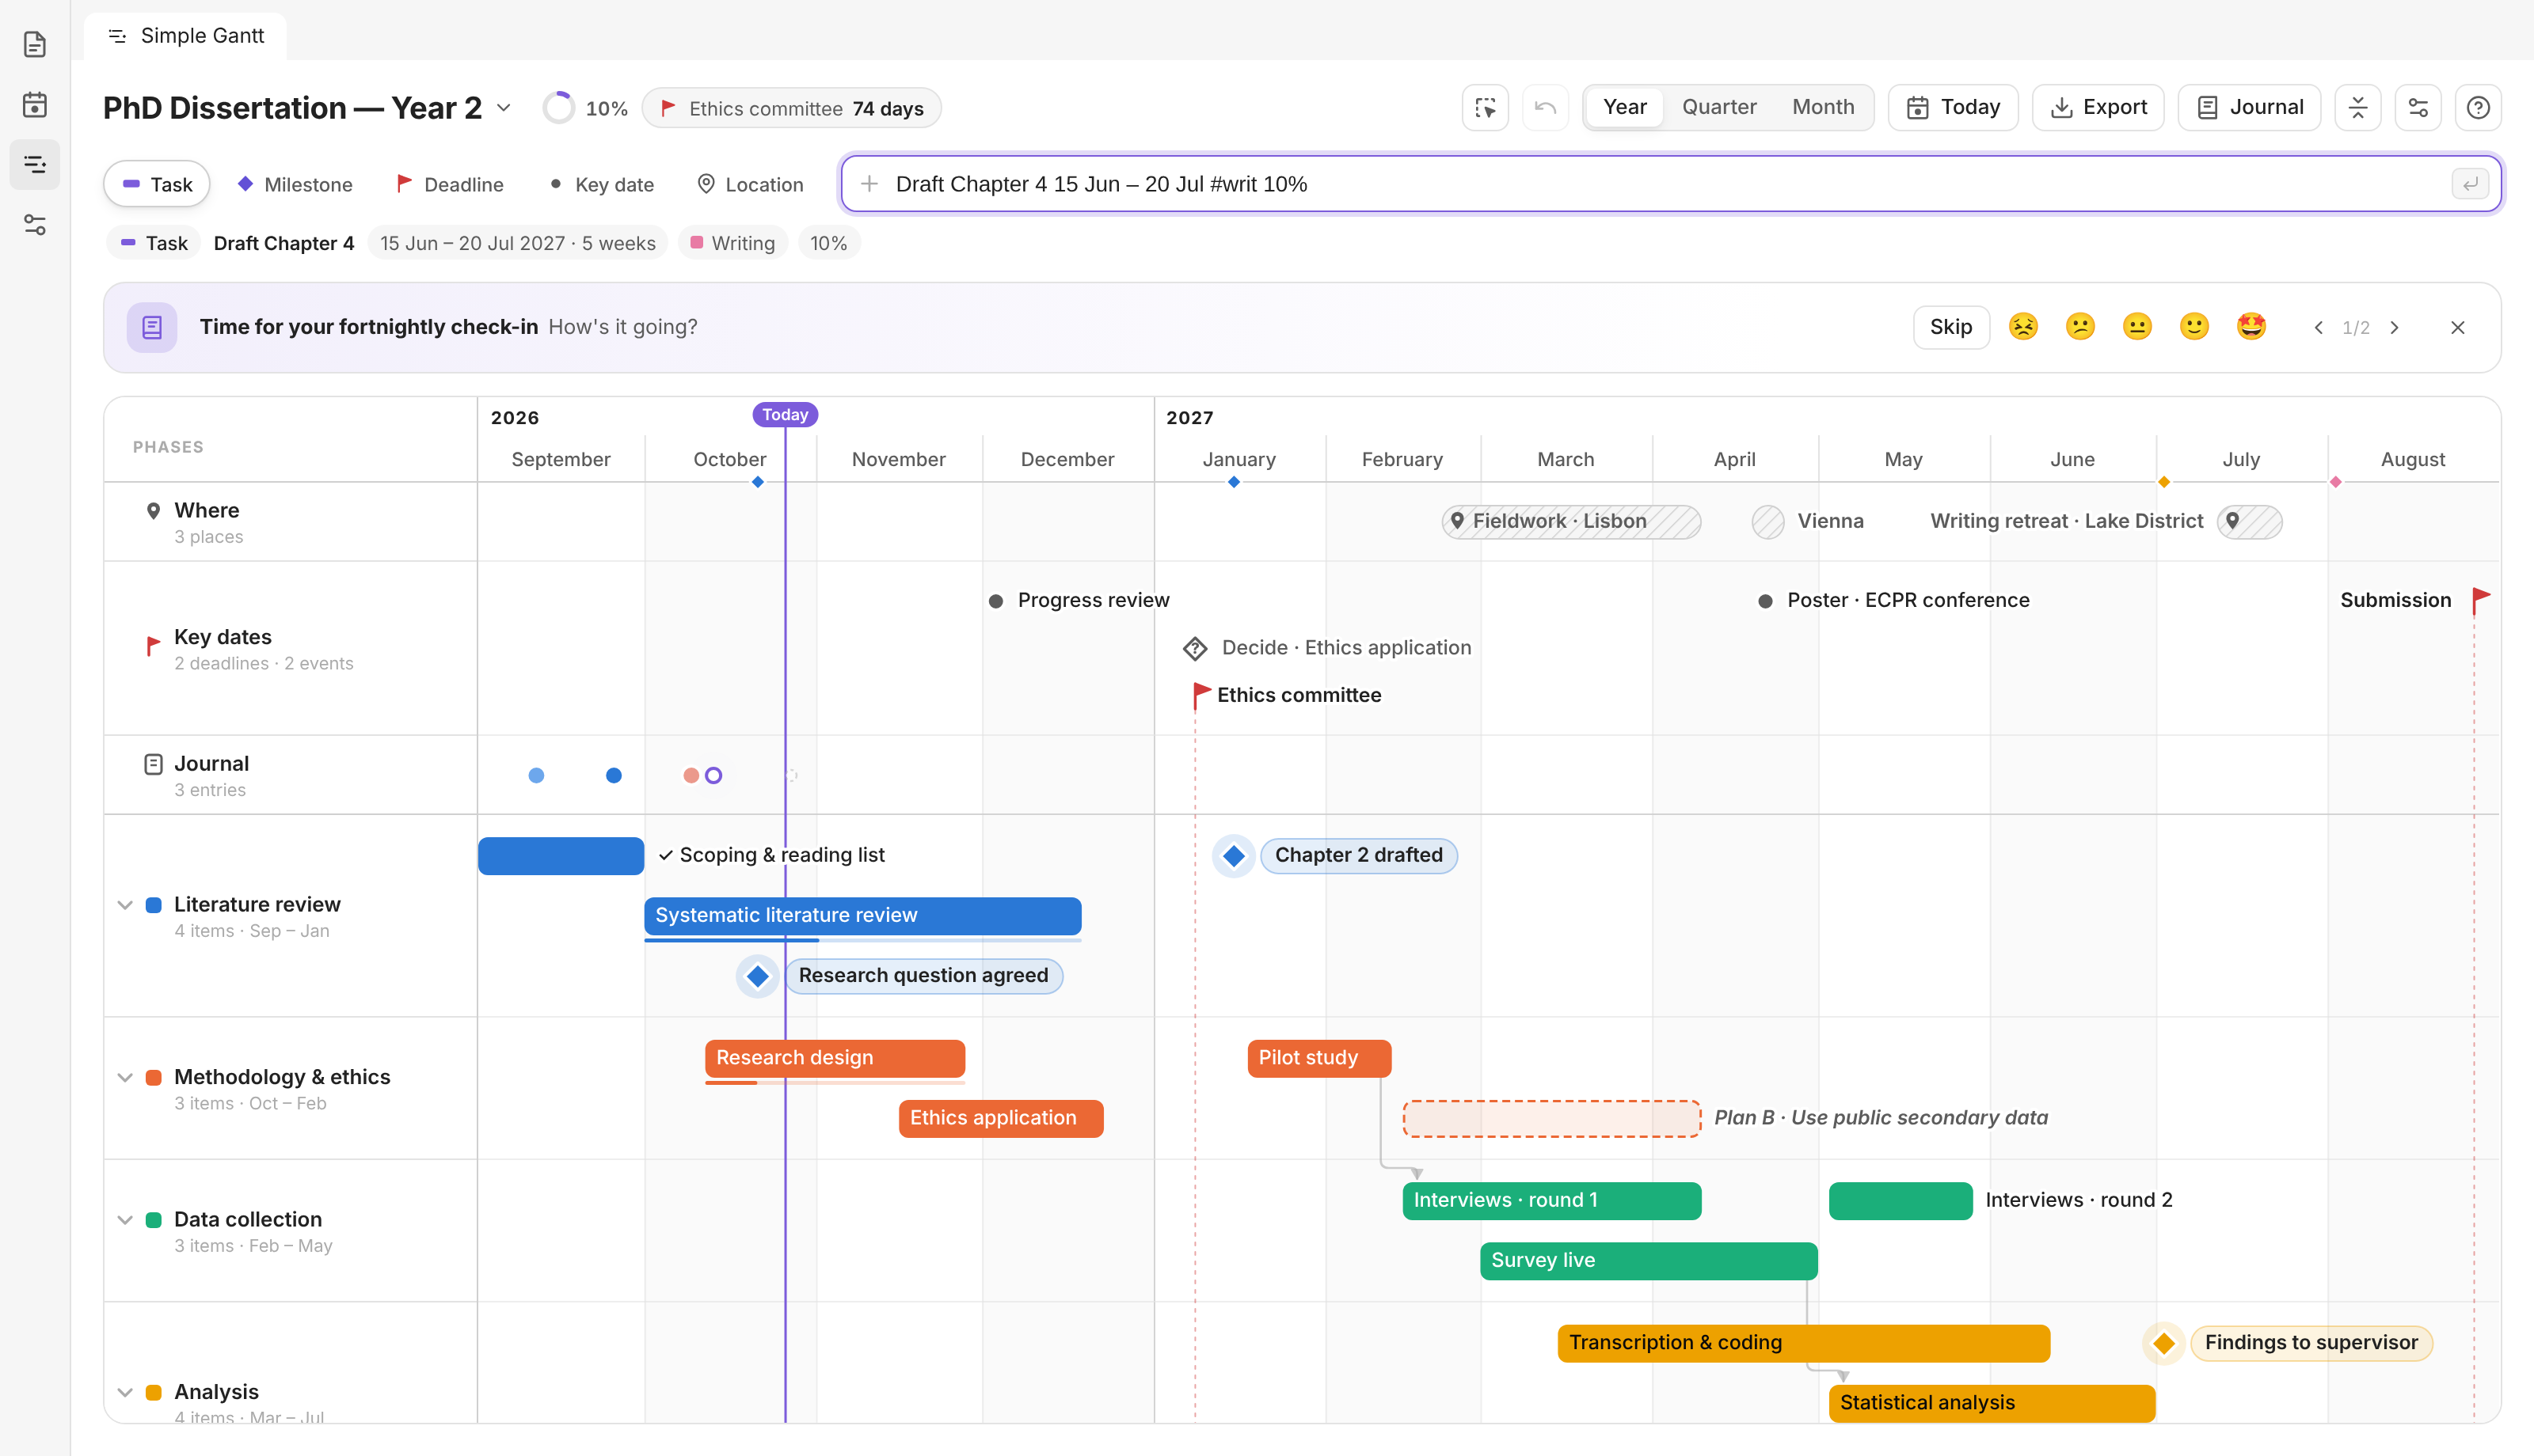This screenshot has width=2534, height=1456.
Task: Skip the fortnightly check-in
Action: coord(1950,327)
